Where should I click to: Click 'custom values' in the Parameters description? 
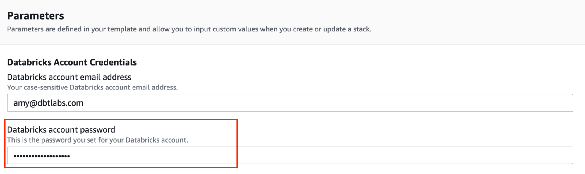[x=235, y=29]
